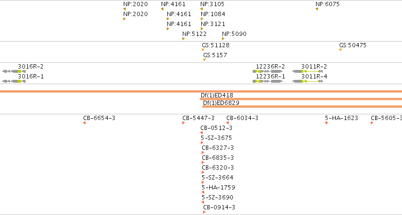The width and height of the screenshot is (402, 215).
Task: Click the 5-HA-1623 insertion triangle
Action: coord(326,123)
